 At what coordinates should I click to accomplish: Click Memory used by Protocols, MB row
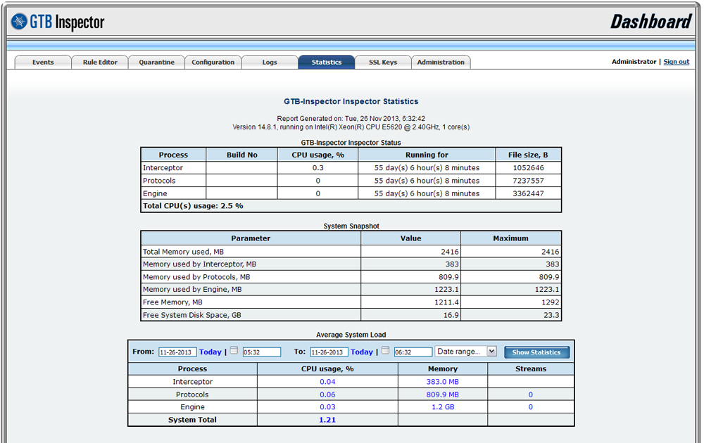[x=351, y=277]
